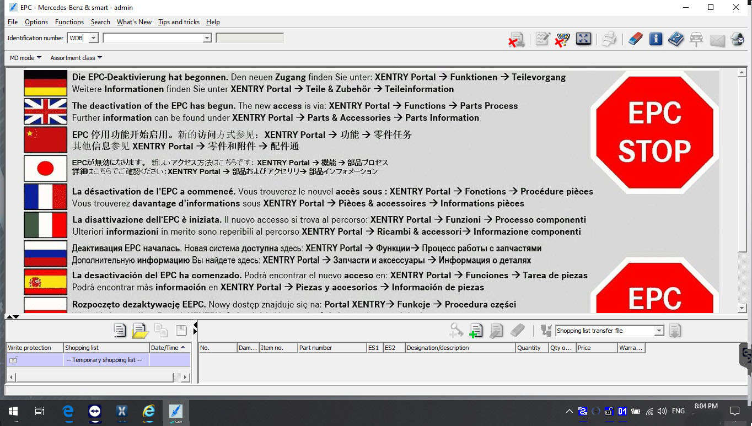The width and height of the screenshot is (752, 426).
Task: Open the Shopping list transfer file dropdown
Action: [659, 331]
